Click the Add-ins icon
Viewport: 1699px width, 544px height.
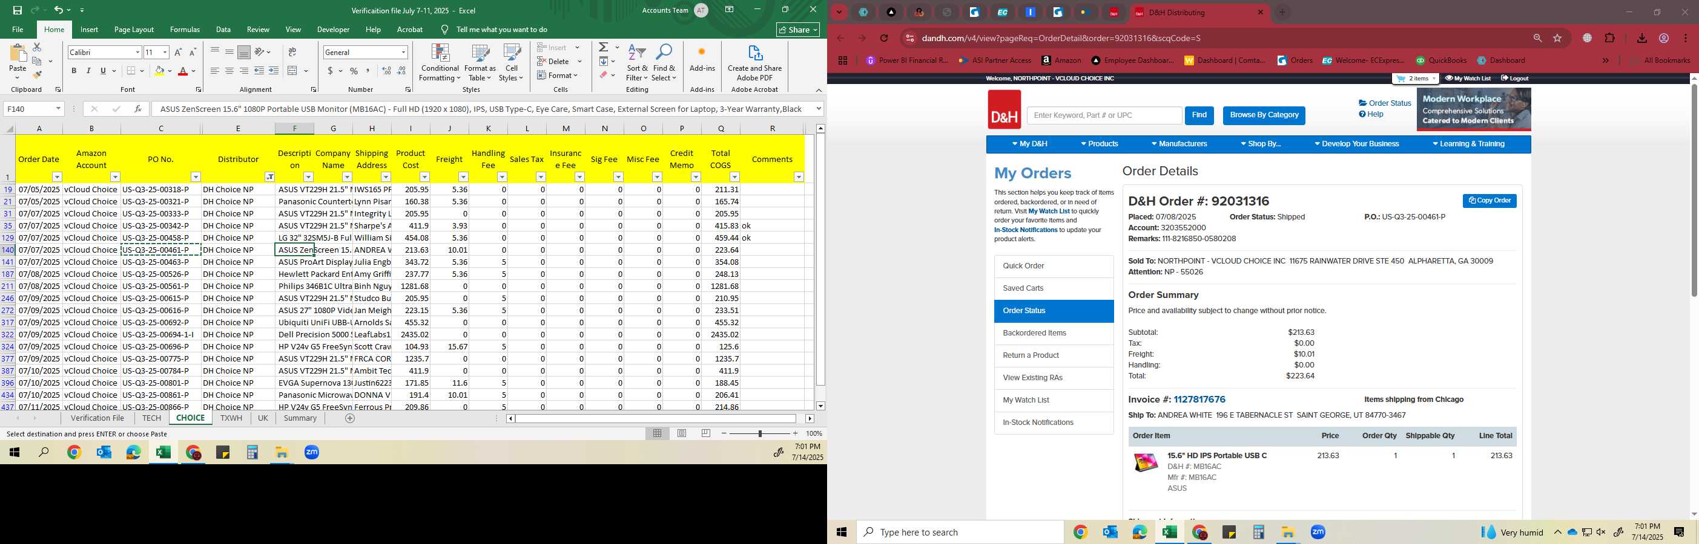[702, 59]
